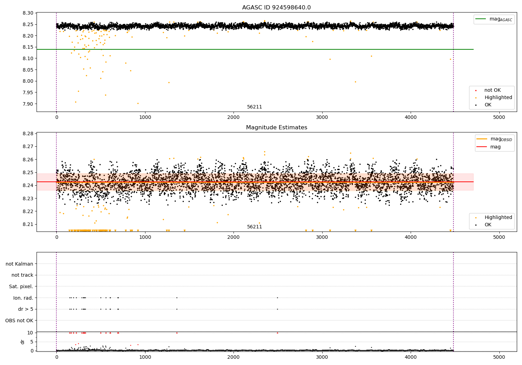
Task: Click the 'not track' axis label
Action: click(x=22, y=275)
